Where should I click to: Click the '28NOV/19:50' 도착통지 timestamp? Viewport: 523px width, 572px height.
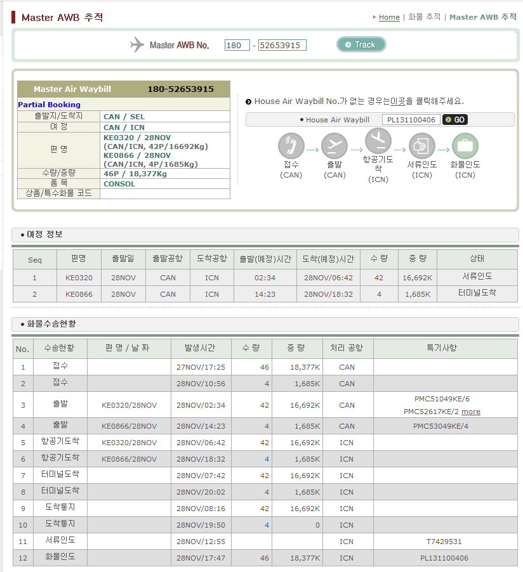(201, 525)
